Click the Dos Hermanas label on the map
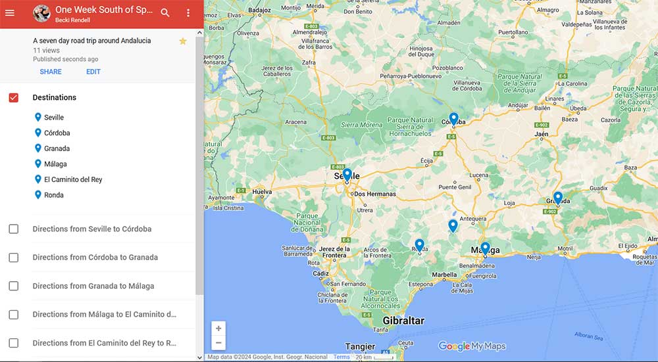The image size is (658, 362). click(375, 194)
